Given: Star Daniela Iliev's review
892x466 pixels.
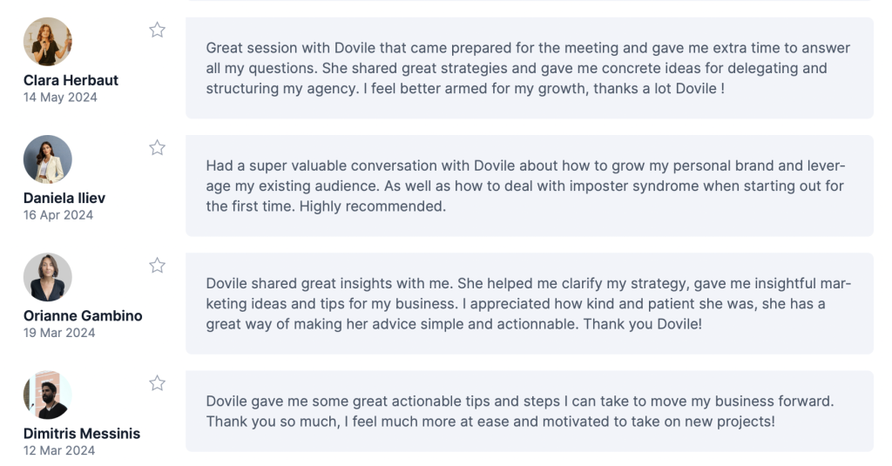Looking at the screenshot, I should [157, 148].
